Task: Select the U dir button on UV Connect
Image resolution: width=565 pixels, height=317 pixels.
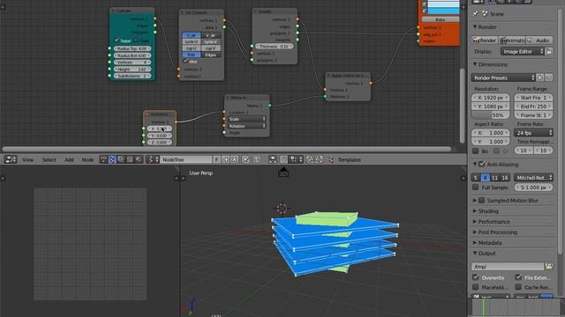Action: tap(192, 35)
